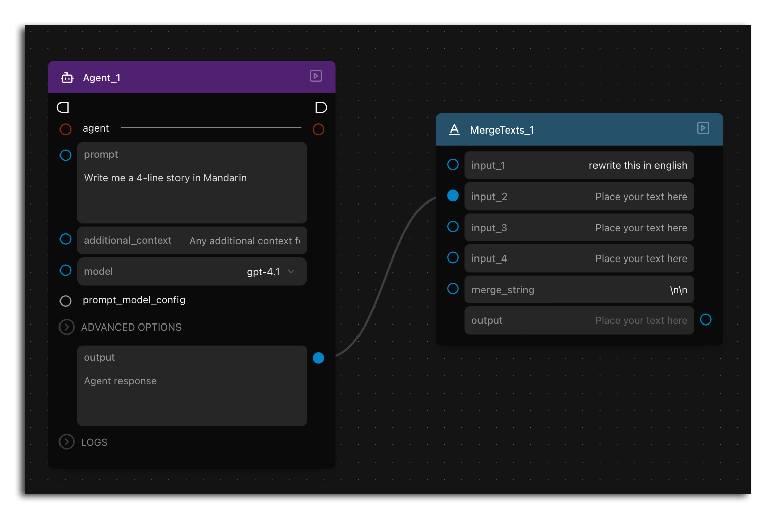Image resolution: width=776 pixels, height=519 pixels.
Task: Expand the LOGS section
Action: click(x=67, y=442)
